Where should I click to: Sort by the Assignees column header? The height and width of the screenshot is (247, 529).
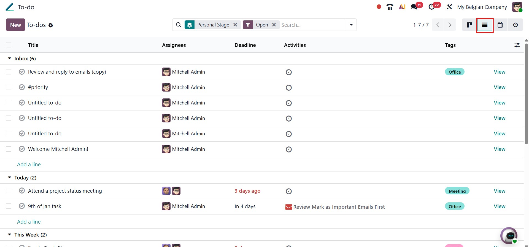point(174,45)
